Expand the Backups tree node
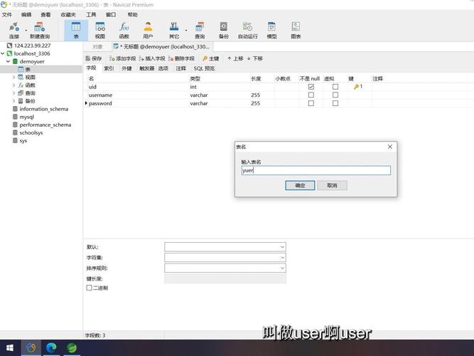Image resolution: width=474 pixels, height=356 pixels. point(14,101)
